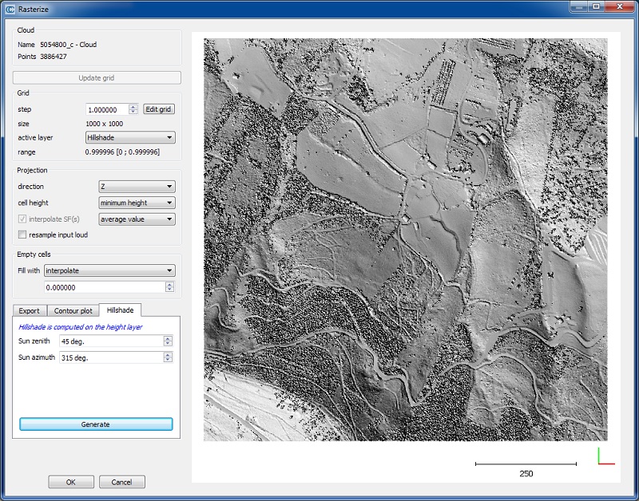Click the hillshade raster preview image
Viewport: 639px width, 501px height.
point(406,239)
